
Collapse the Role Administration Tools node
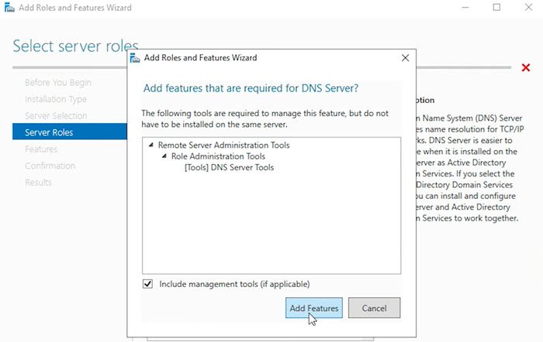pyautogui.click(x=164, y=156)
